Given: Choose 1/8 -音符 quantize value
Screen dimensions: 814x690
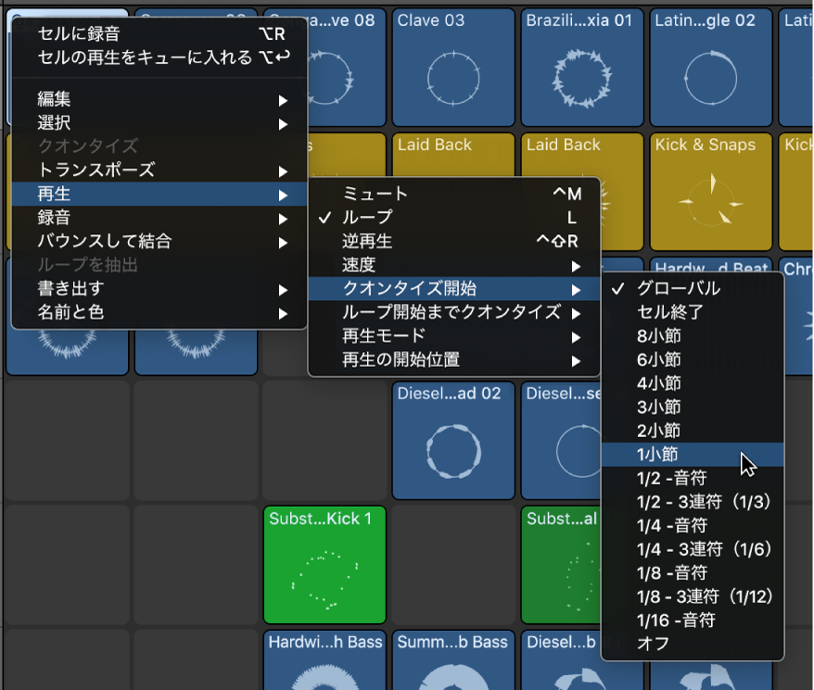Looking at the screenshot, I should (x=693, y=573).
